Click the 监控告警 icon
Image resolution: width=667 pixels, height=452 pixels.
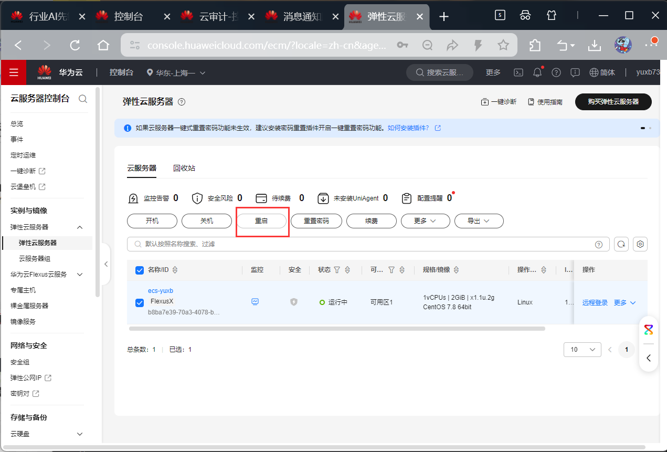point(133,198)
